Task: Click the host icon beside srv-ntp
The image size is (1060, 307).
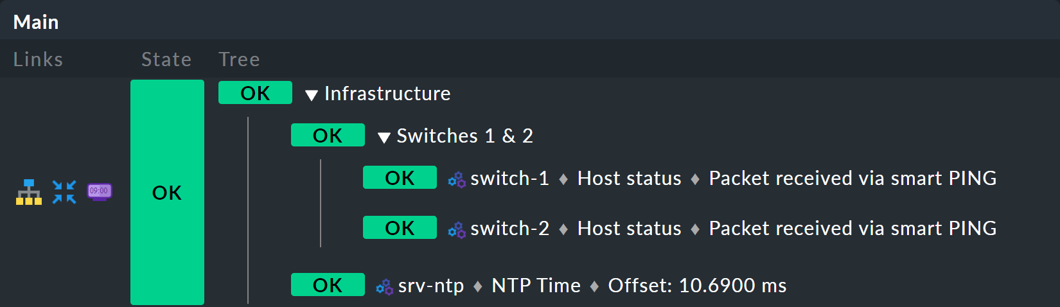Action: point(385,287)
